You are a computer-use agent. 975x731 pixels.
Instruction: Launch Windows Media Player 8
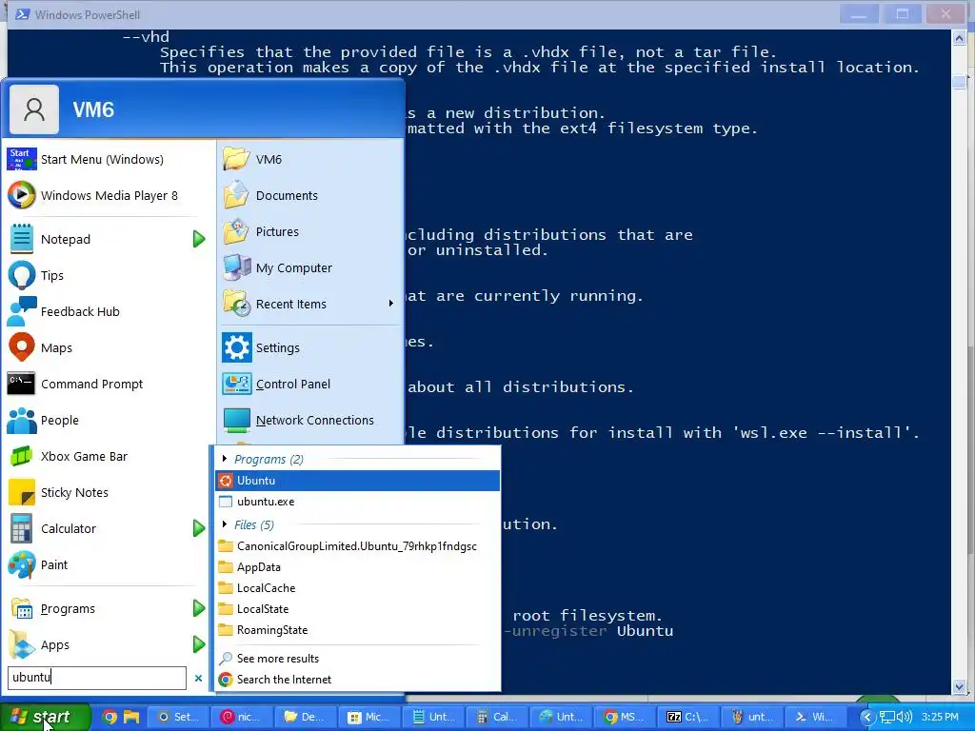pyautogui.click(x=109, y=196)
